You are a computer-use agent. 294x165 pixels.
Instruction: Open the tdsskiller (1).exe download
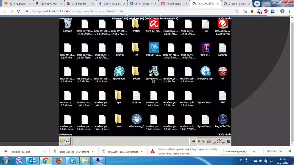(20, 152)
